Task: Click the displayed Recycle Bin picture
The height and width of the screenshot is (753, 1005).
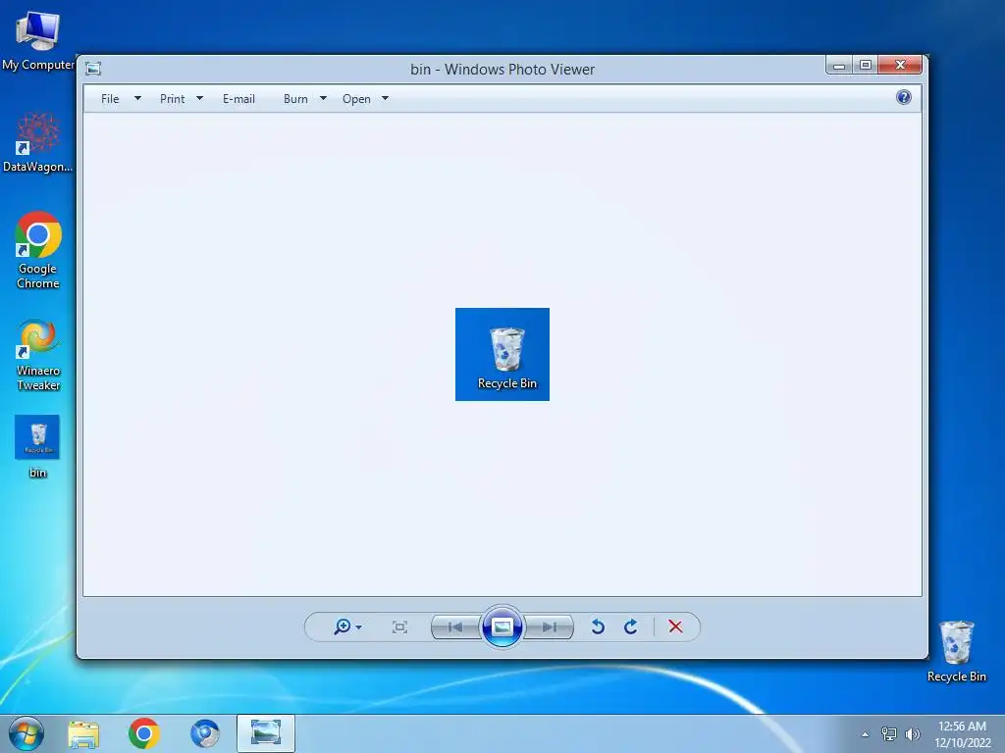Action: [502, 354]
